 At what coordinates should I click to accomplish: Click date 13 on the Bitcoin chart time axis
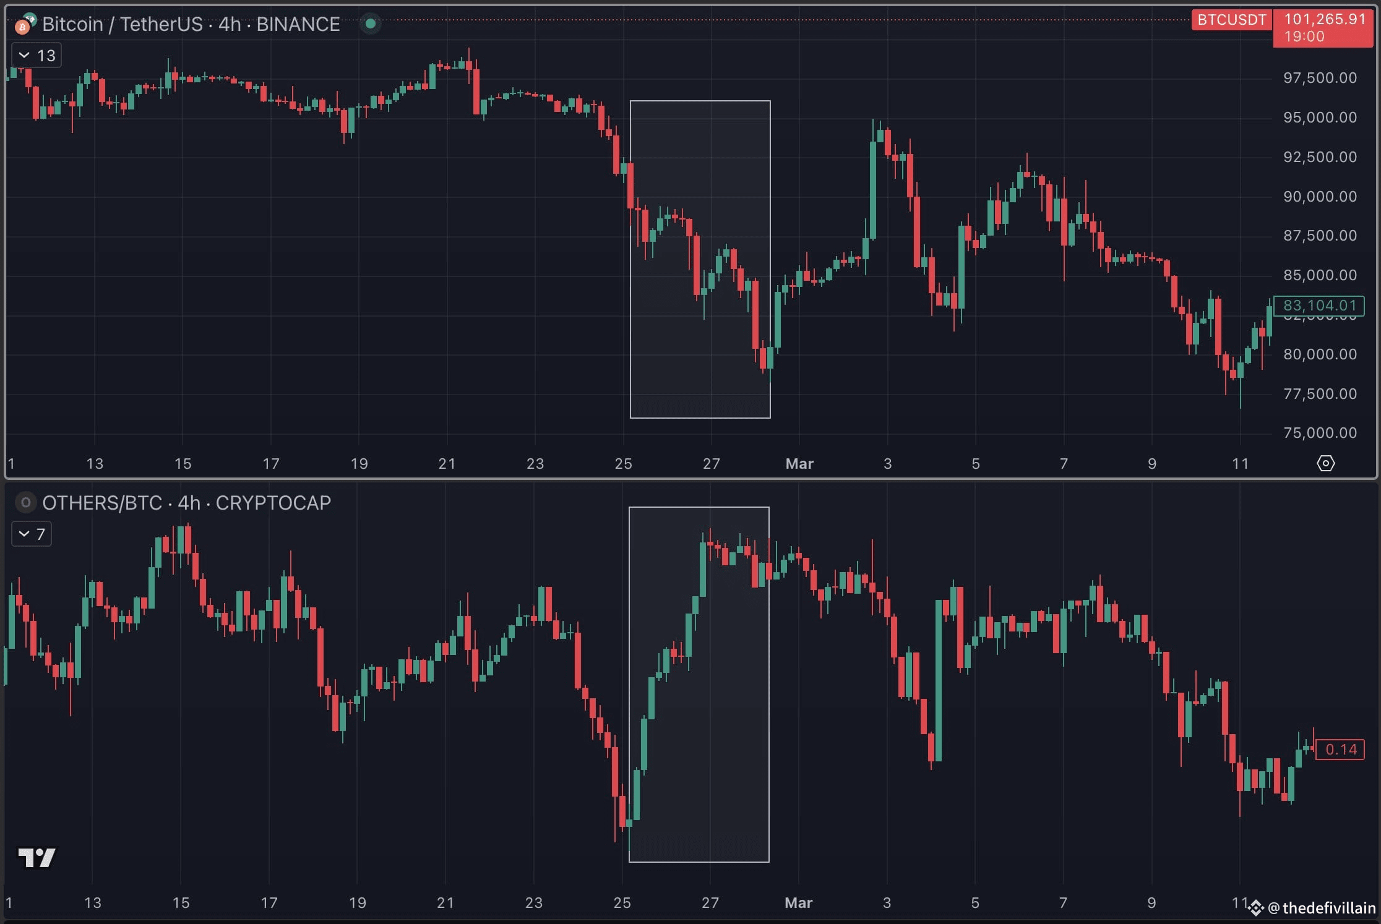(x=94, y=464)
